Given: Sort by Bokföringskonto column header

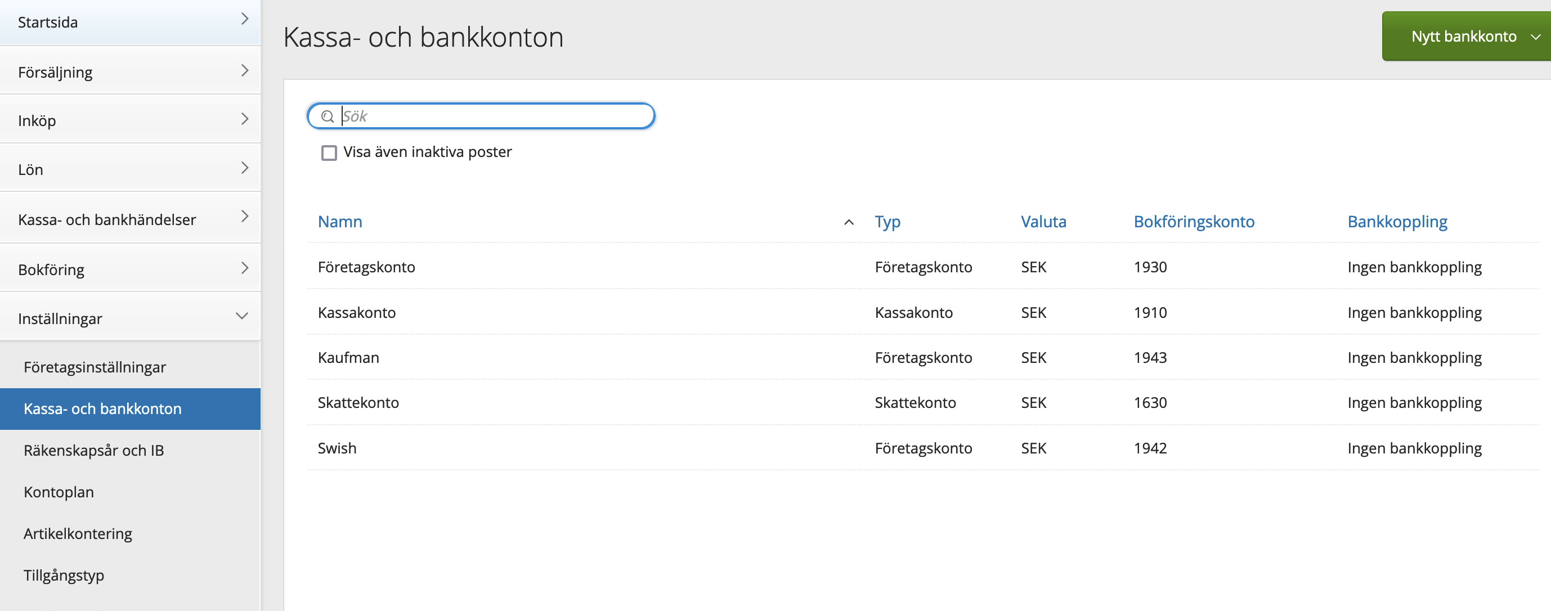Looking at the screenshot, I should point(1194,222).
